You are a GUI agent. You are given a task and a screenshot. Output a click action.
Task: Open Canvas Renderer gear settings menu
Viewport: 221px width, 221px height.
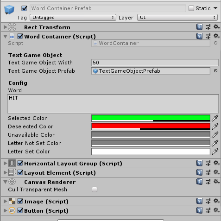point(216,182)
